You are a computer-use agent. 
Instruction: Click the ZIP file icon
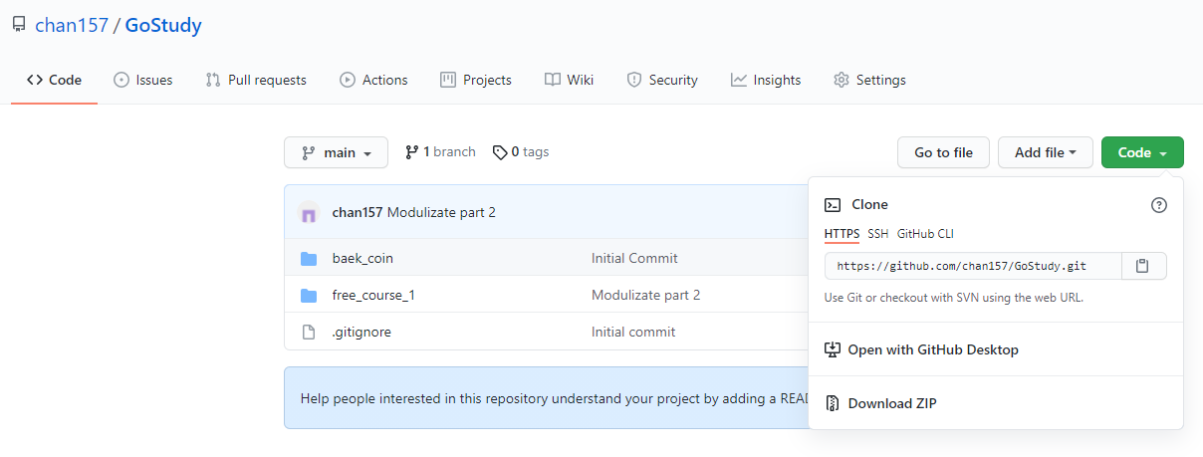click(x=833, y=403)
